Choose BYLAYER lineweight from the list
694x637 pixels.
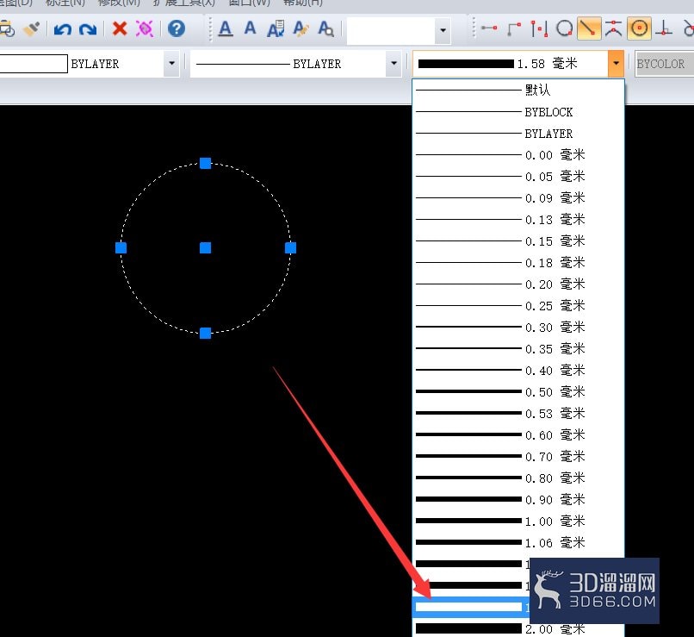(x=517, y=134)
